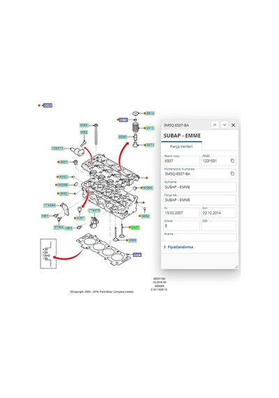This screenshot has width=279, height=398.
Task: Select the 6397 callout in the diagram
Action: pos(80,218)
